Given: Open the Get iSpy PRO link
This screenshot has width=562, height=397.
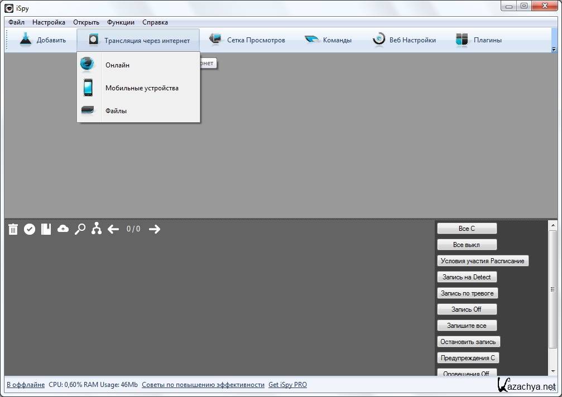Looking at the screenshot, I should point(287,385).
